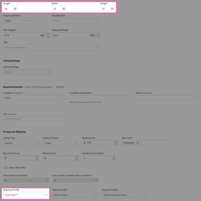Expand the Condition dropdown
The width and height of the screenshot is (201, 201).
[34, 98]
